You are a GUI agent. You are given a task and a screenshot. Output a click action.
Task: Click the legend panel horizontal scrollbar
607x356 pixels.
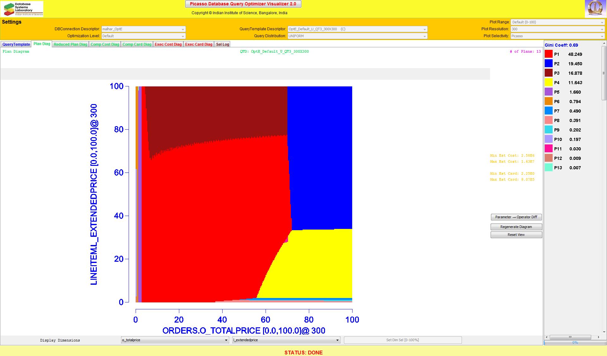click(x=571, y=337)
